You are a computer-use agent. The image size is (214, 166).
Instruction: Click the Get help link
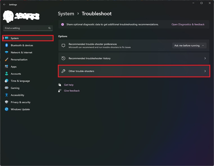[68, 85]
